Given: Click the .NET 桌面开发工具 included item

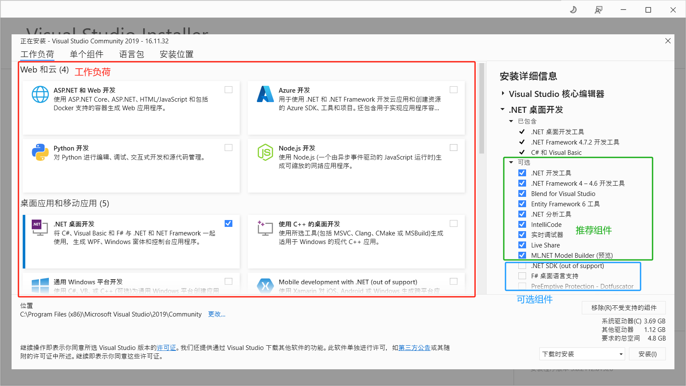Looking at the screenshot, I should pyautogui.click(x=557, y=132).
